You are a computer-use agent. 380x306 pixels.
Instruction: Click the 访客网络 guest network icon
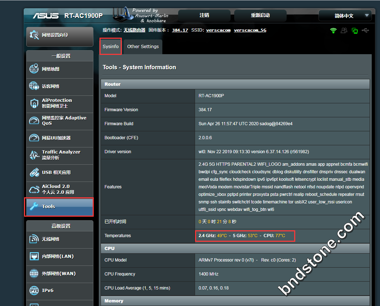click(34, 86)
